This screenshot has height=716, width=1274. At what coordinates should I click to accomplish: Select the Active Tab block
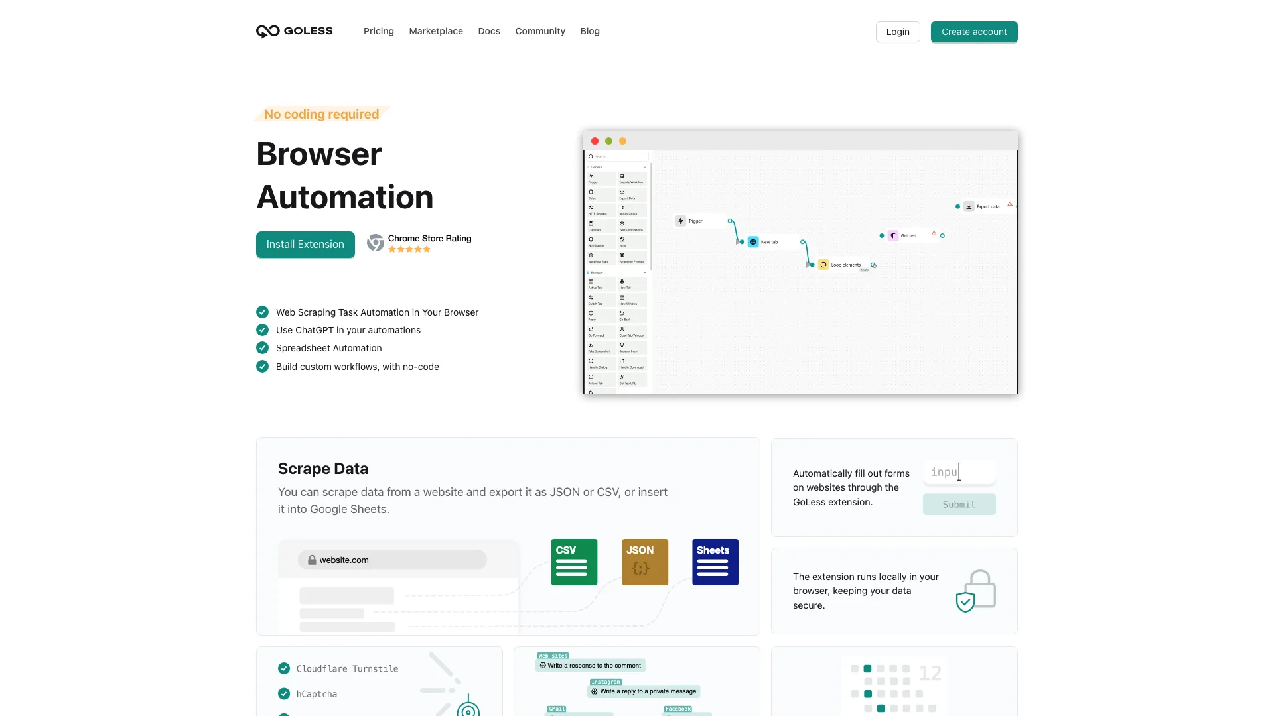click(601, 284)
